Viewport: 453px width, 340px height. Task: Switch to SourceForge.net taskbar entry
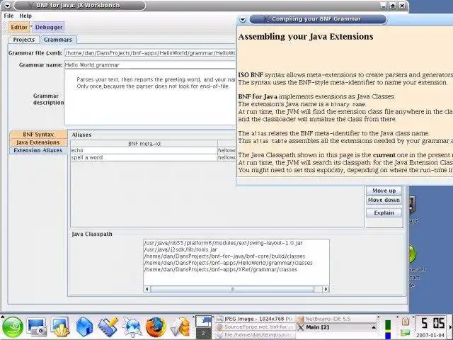pyautogui.click(x=255, y=327)
